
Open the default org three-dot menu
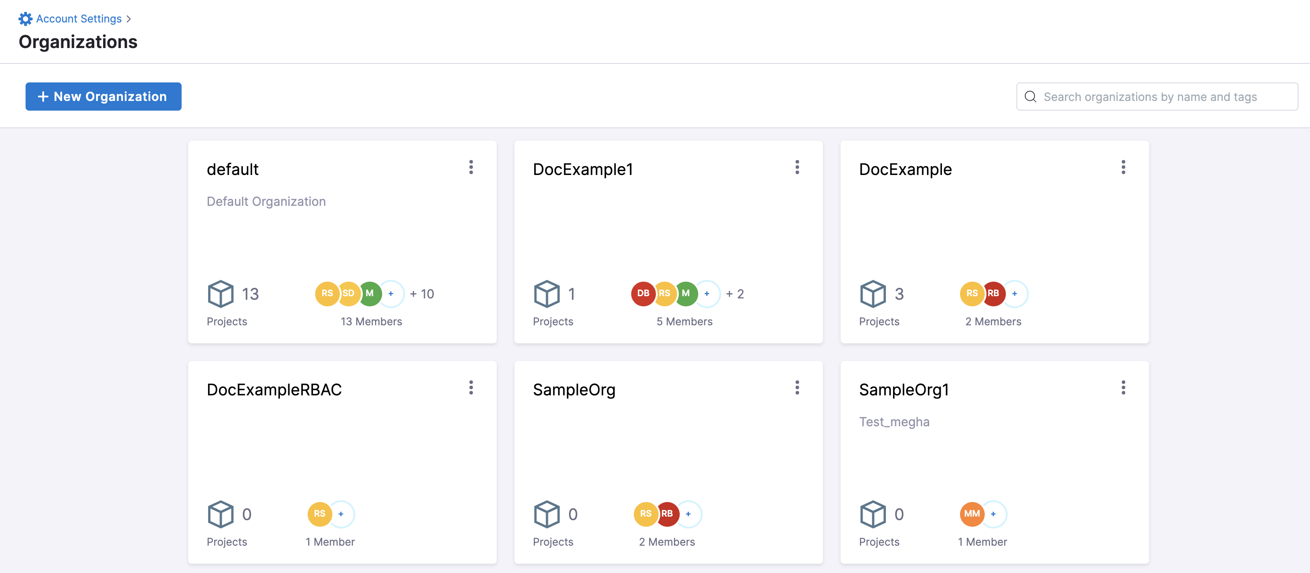click(x=471, y=167)
